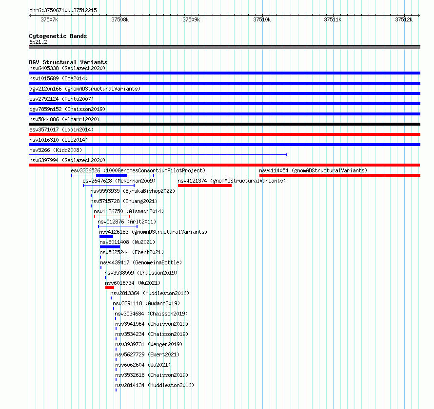Select the red bar under nsv4114054
The image size is (434, 409).
pos(340,175)
